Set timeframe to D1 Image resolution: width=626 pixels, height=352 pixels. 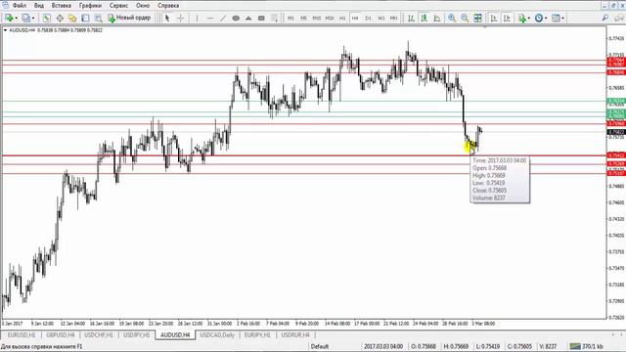(x=368, y=19)
